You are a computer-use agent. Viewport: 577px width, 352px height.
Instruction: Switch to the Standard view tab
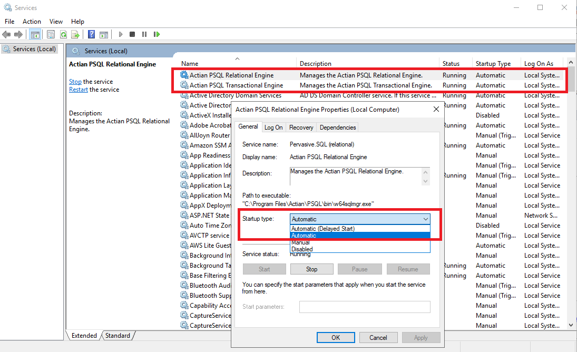(x=118, y=336)
